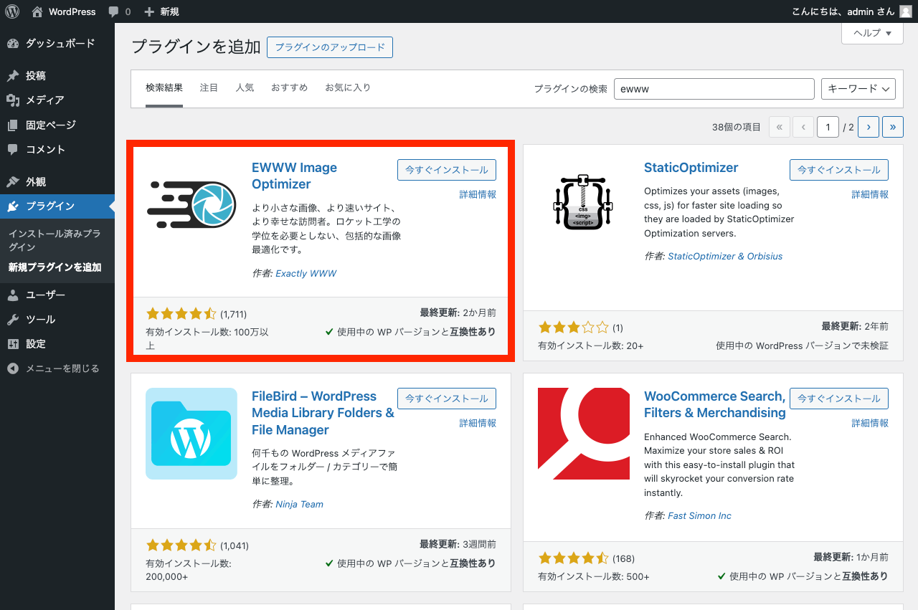The height and width of the screenshot is (610, 918).
Task: Click こんにちは、admin さん account text
Action: (843, 11)
